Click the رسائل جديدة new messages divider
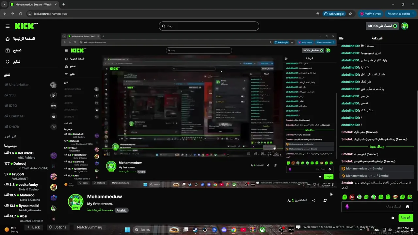418x235 pixels. (x=377, y=147)
